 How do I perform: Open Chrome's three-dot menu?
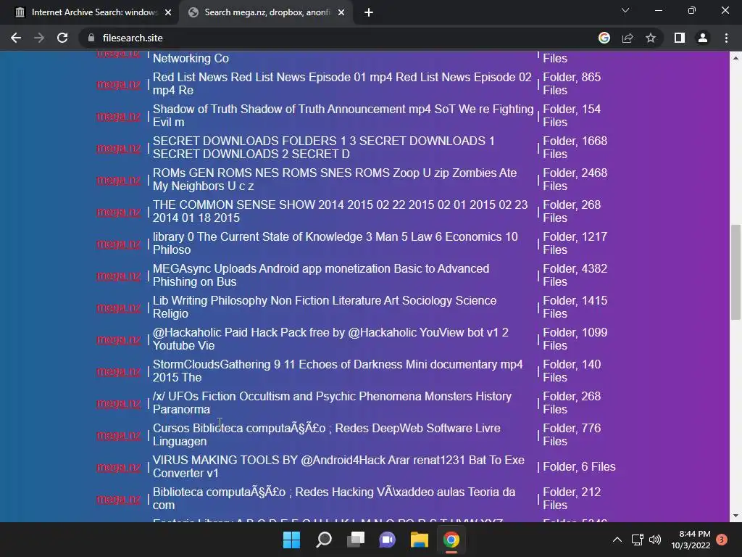click(x=726, y=38)
